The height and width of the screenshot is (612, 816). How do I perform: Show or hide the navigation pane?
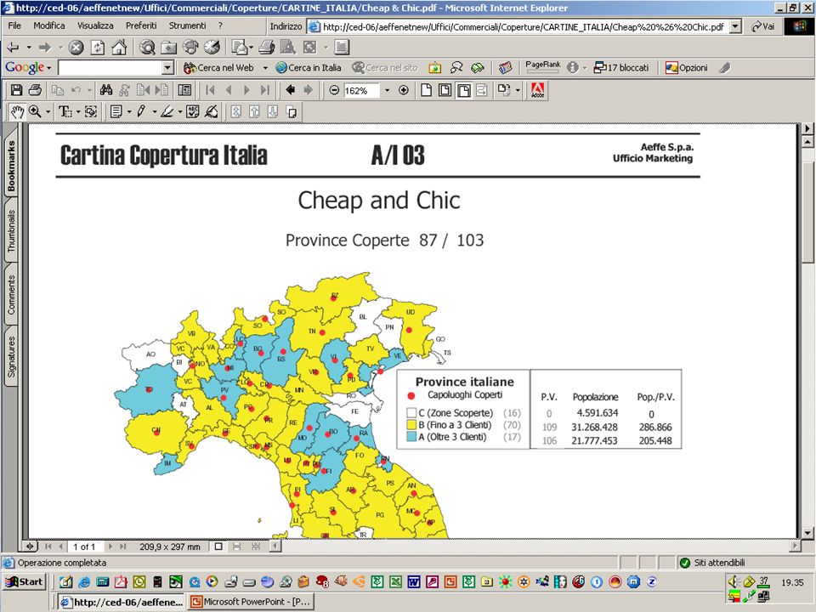pos(184,90)
